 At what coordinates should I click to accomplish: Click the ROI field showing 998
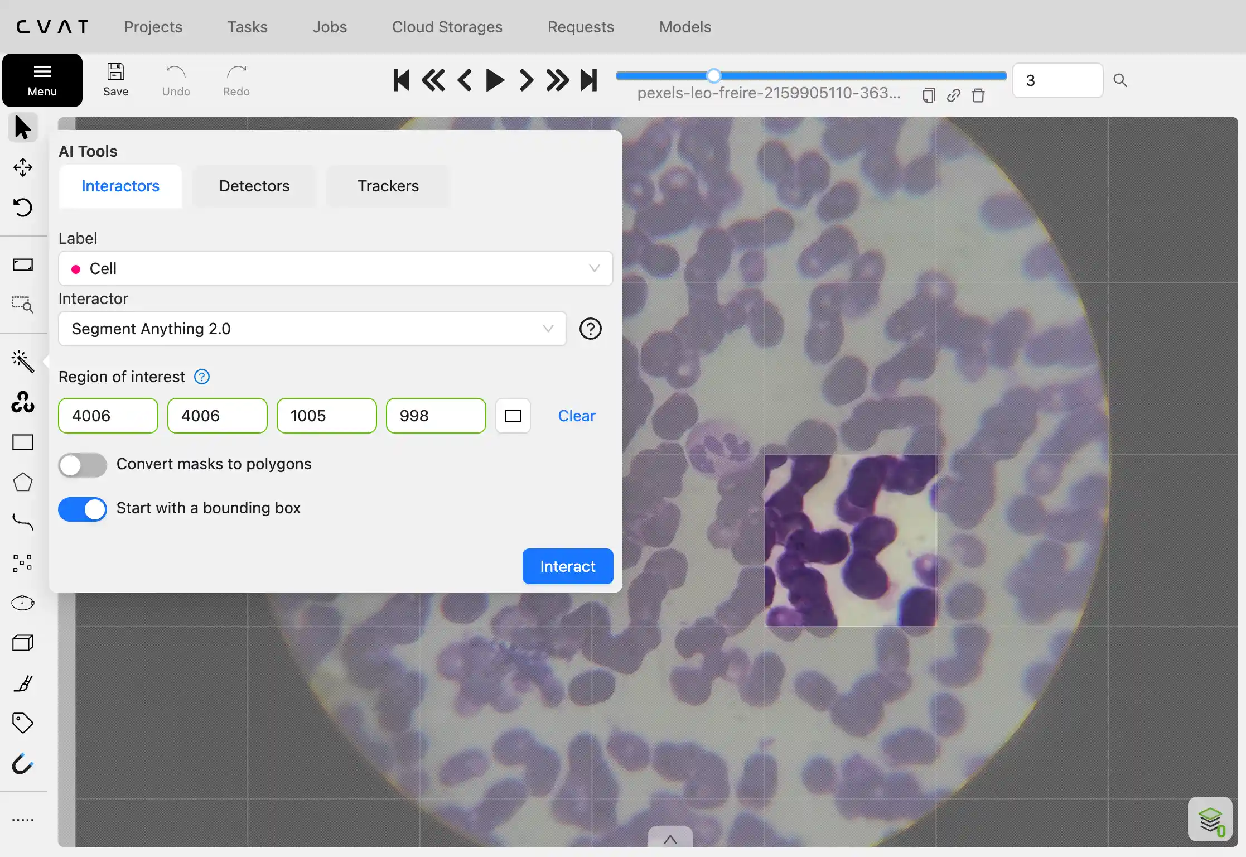pyautogui.click(x=436, y=416)
